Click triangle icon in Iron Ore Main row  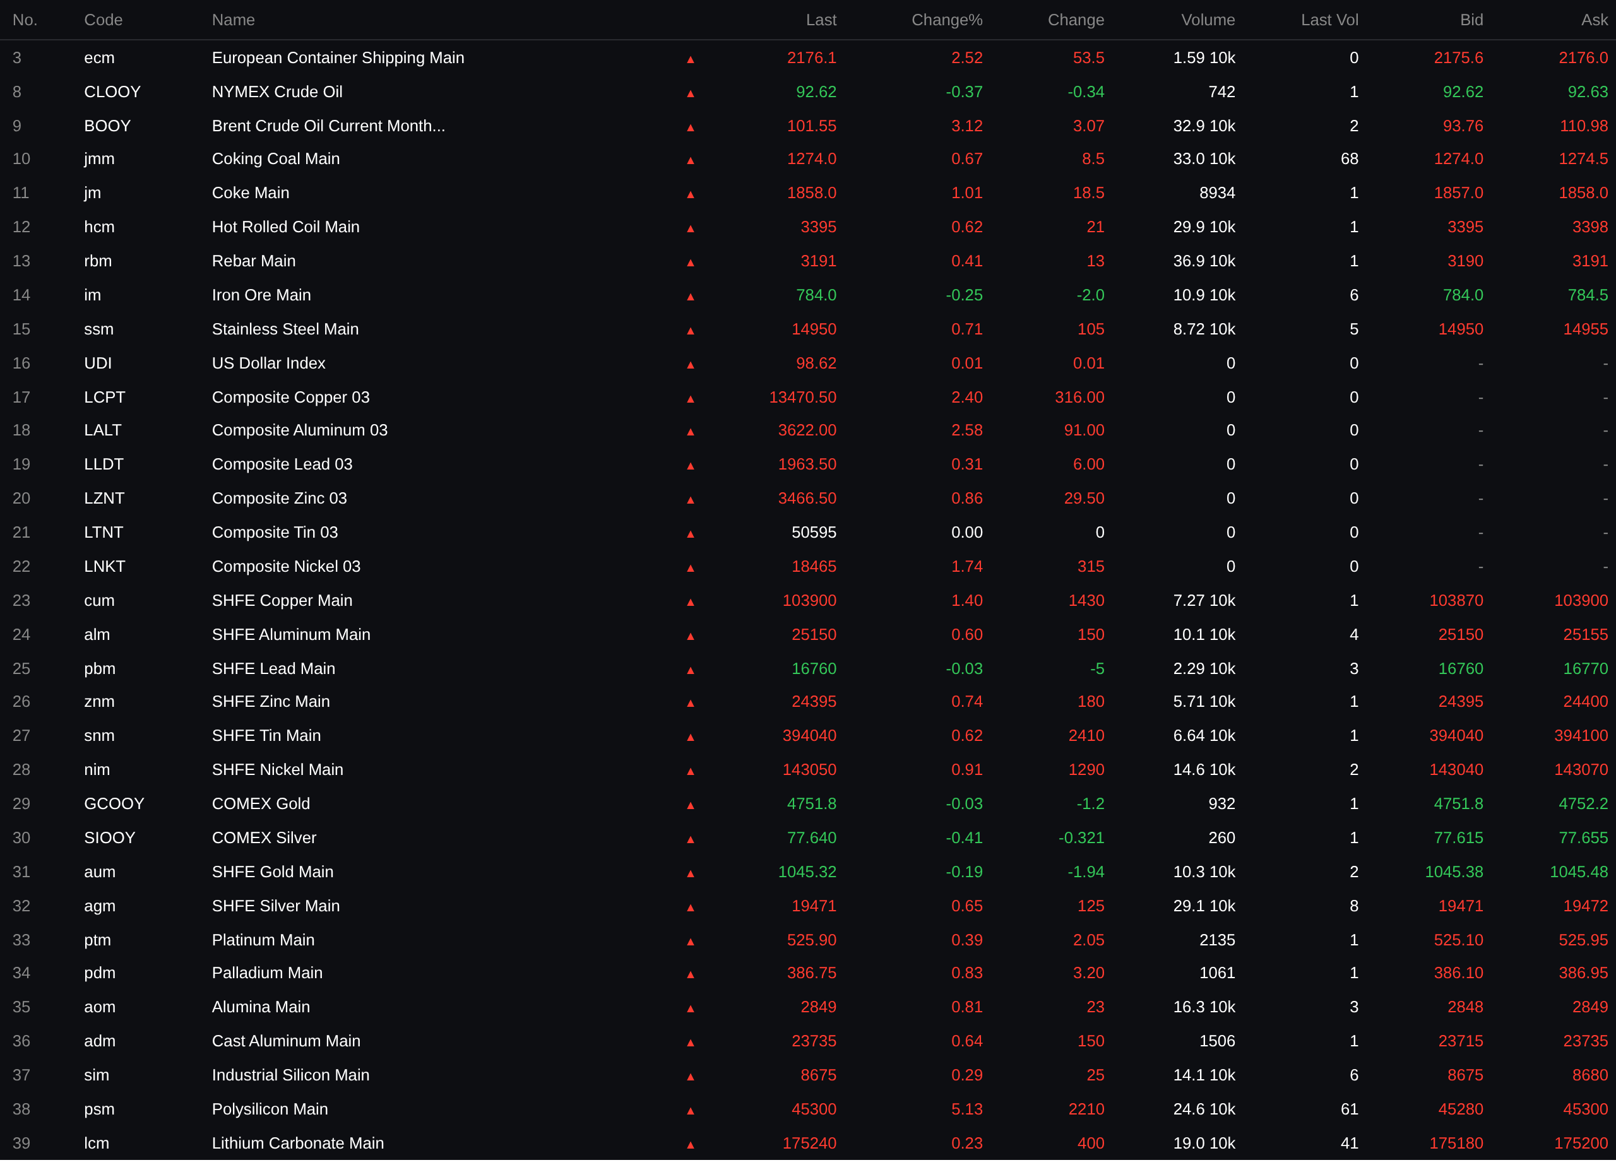tap(690, 297)
